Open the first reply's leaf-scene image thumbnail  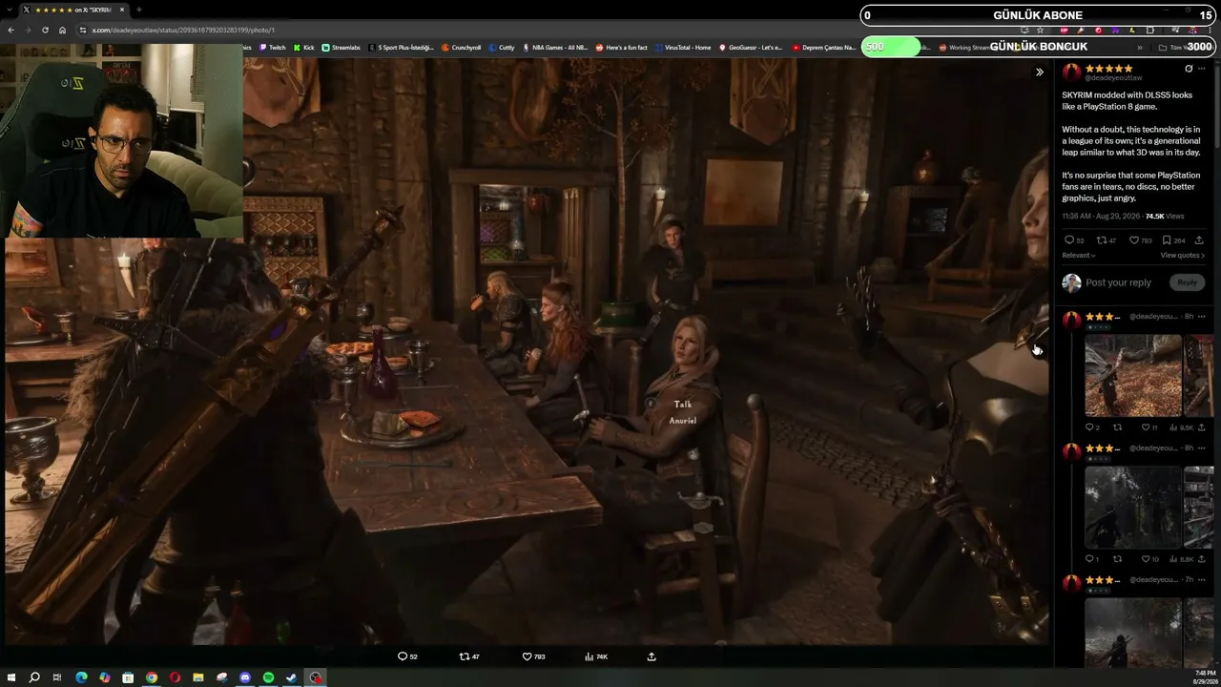(x=1133, y=376)
